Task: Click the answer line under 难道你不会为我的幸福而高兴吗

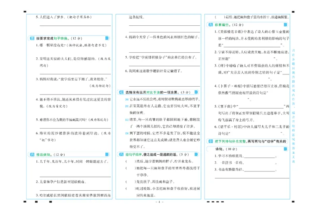Action: (x=75, y=128)
